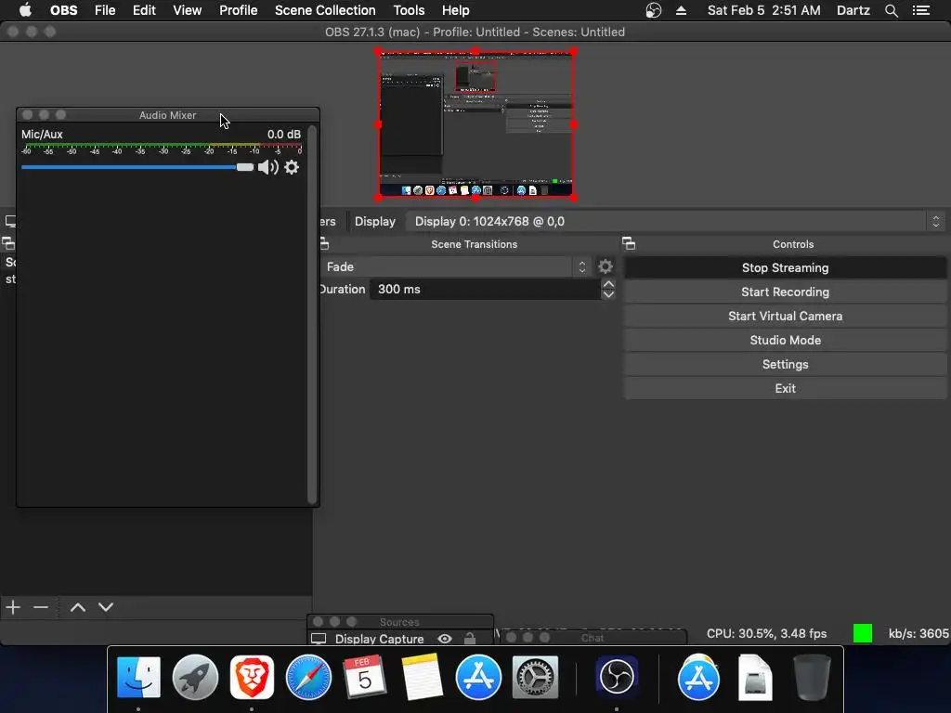Open Settings from Controls panel
The height and width of the screenshot is (713, 951).
785,364
